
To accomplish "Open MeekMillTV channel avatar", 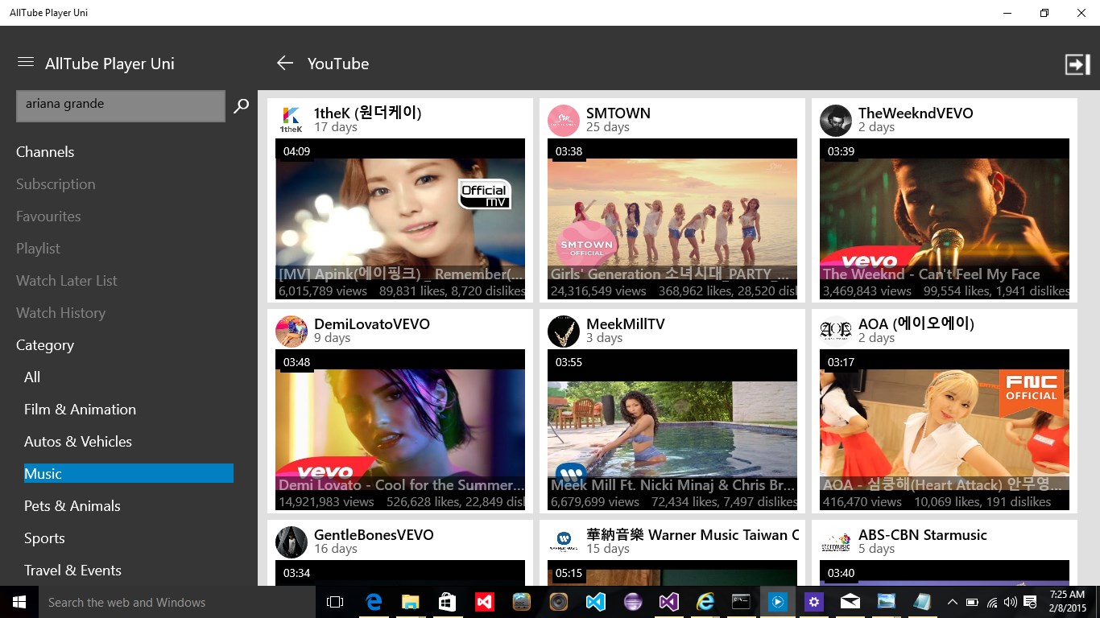I will coord(564,332).
